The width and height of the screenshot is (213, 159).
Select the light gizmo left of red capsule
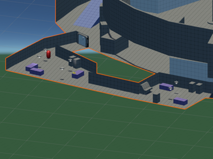click(39, 57)
